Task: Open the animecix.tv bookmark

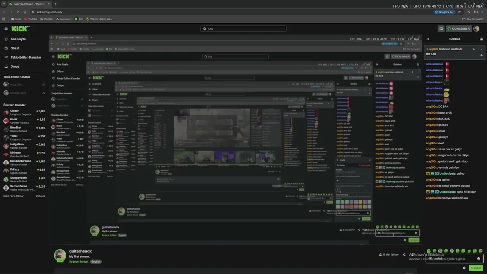Action: click(x=64, y=19)
